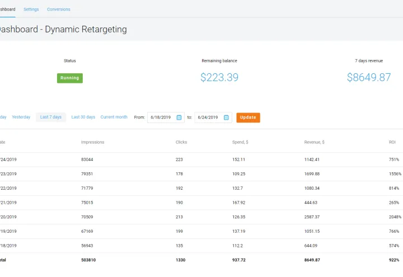Click ROI value 814%
Screen dimensions: 403x277
(394, 189)
